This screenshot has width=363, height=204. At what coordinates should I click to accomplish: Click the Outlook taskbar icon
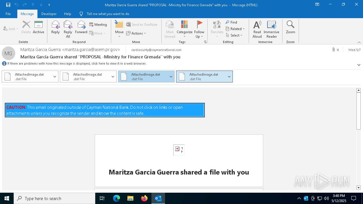(x=158, y=198)
